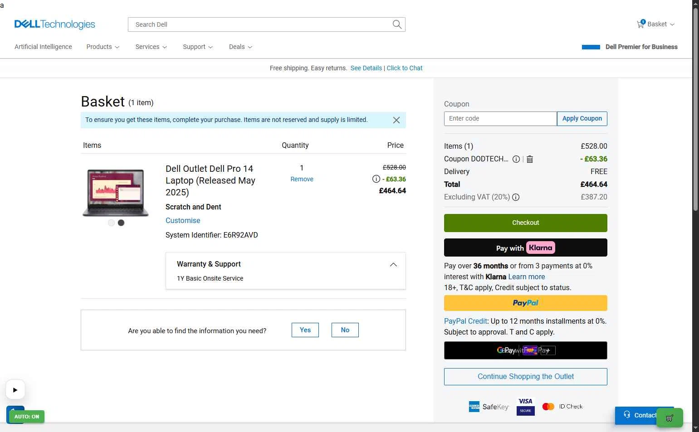Click the Dell Outlet Dell Pro 14 Laptop title
Image resolution: width=699 pixels, height=432 pixels.
210,180
